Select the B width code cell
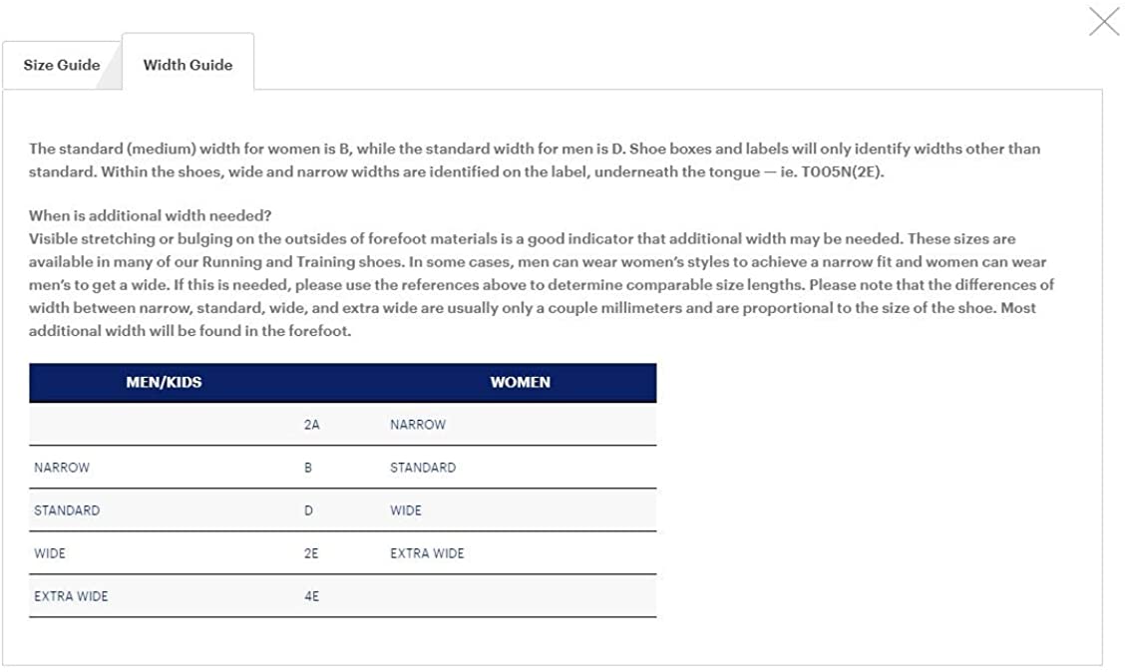Screen dimensions: 1127x672 click(x=308, y=468)
